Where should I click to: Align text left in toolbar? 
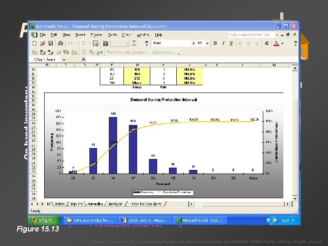[x=240, y=43]
